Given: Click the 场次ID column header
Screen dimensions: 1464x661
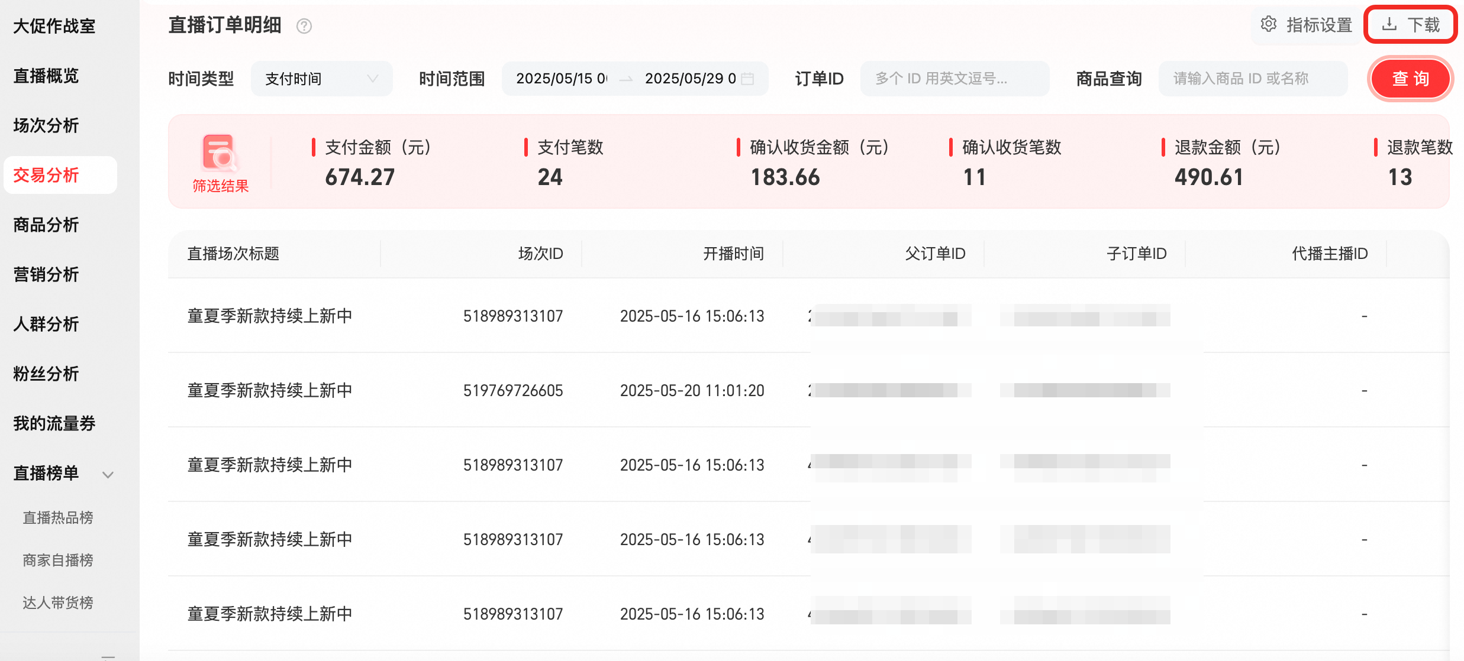Looking at the screenshot, I should 541,254.
